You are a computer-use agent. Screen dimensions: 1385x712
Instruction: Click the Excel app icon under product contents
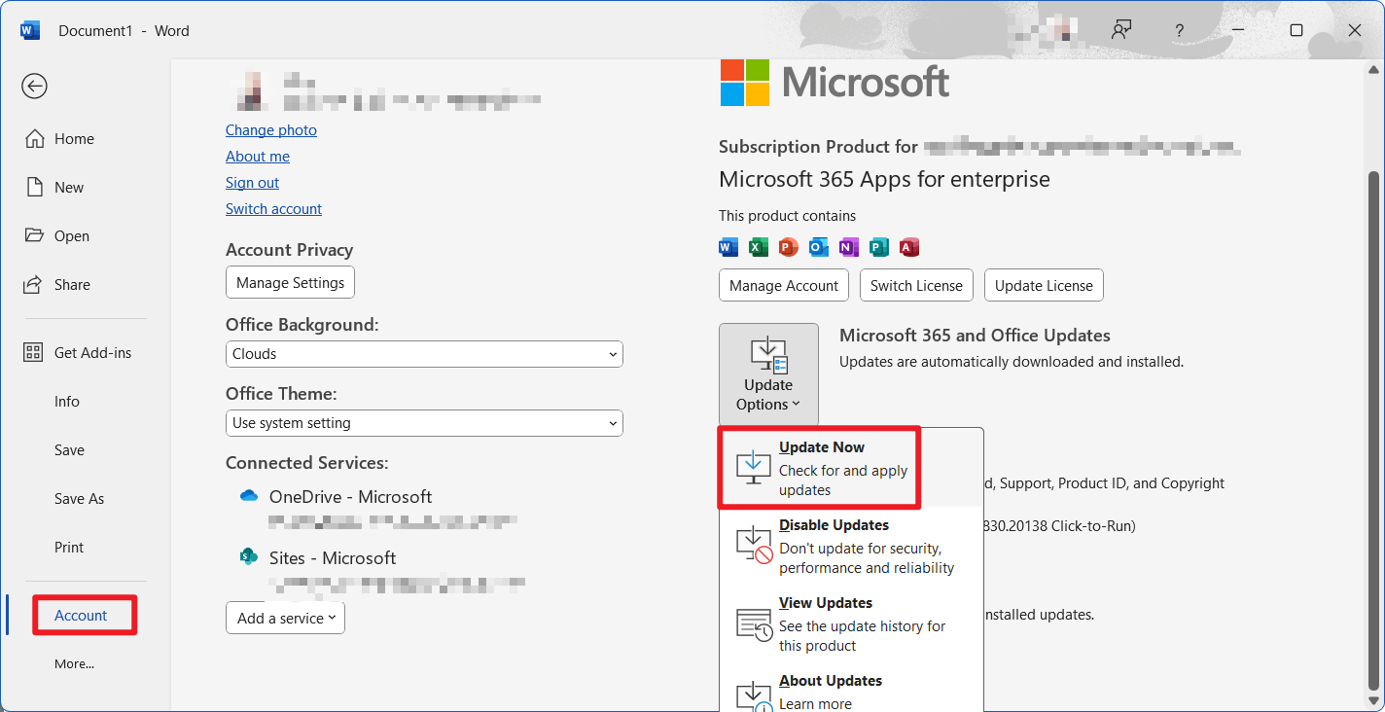click(759, 247)
